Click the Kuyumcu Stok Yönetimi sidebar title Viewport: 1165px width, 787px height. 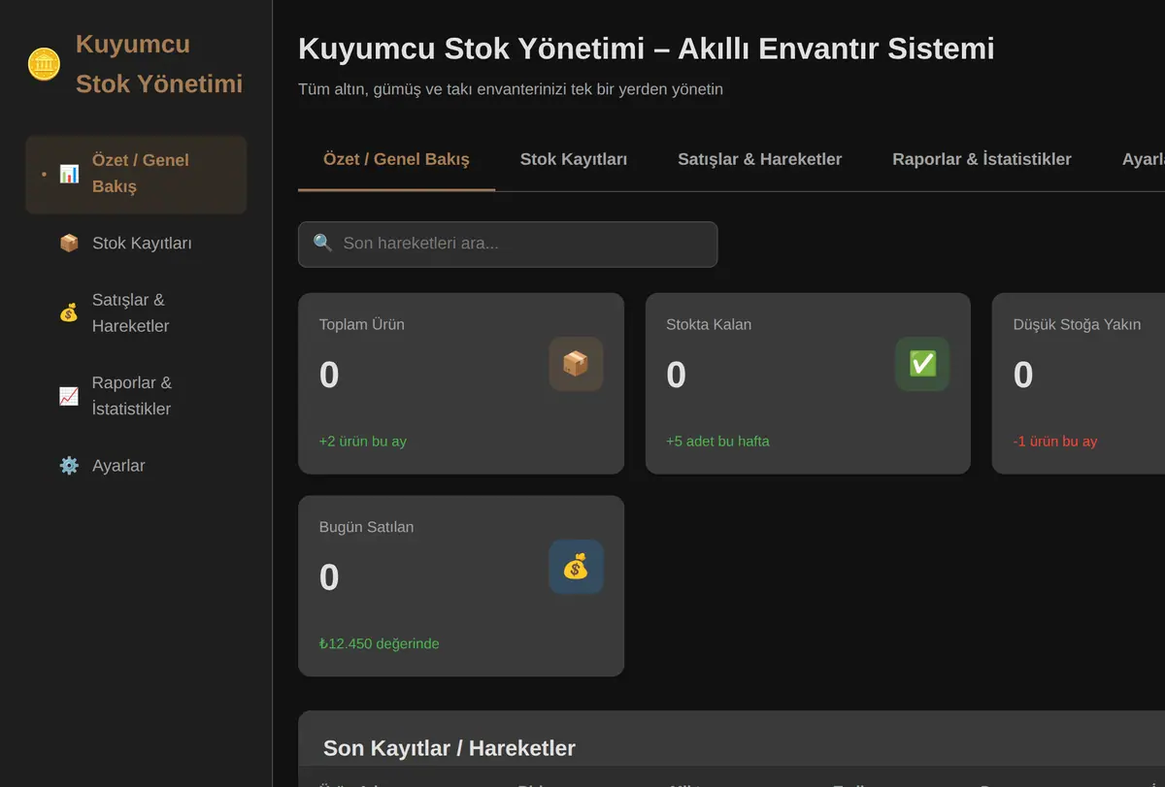[159, 64]
